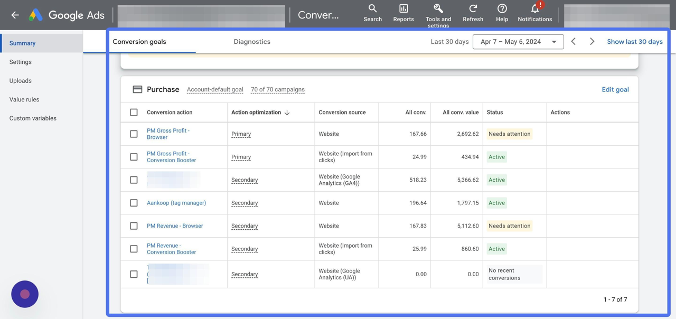Select all conversion actions checkbox in header

(x=134, y=112)
